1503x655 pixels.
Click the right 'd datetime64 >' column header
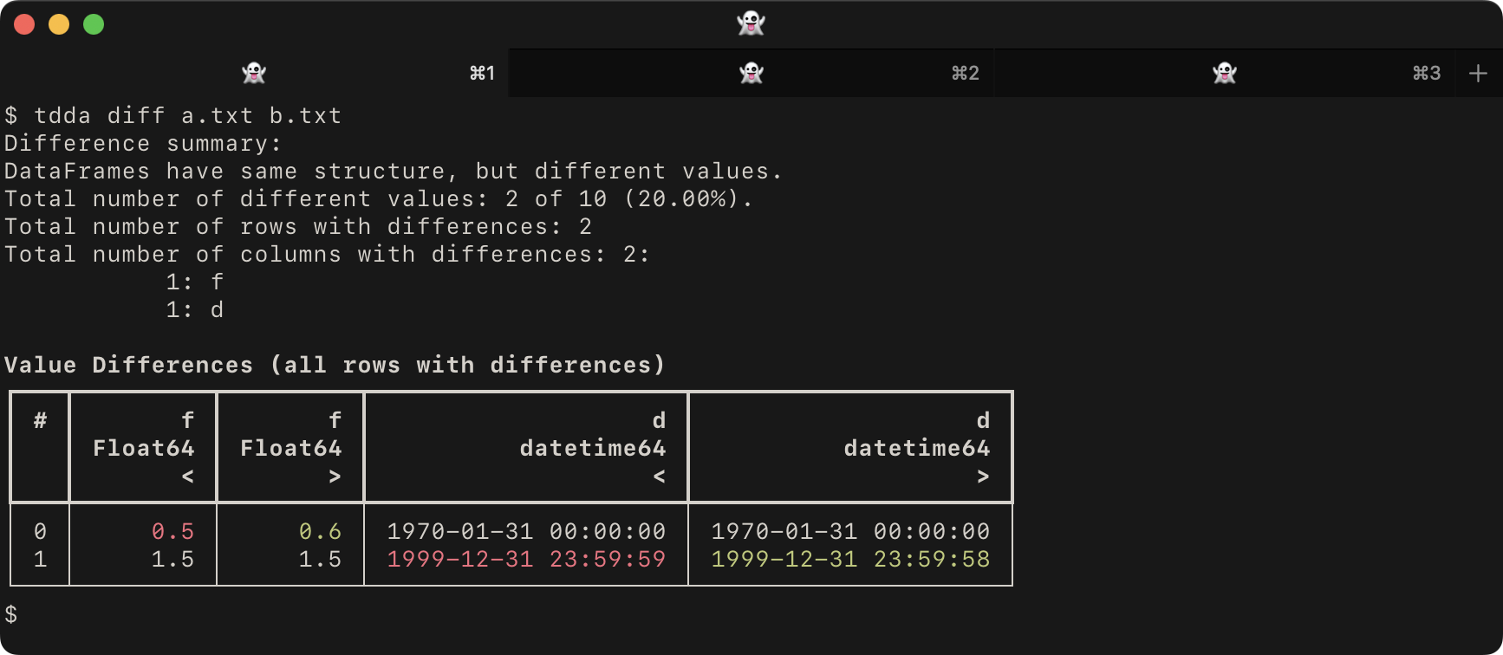(x=850, y=447)
